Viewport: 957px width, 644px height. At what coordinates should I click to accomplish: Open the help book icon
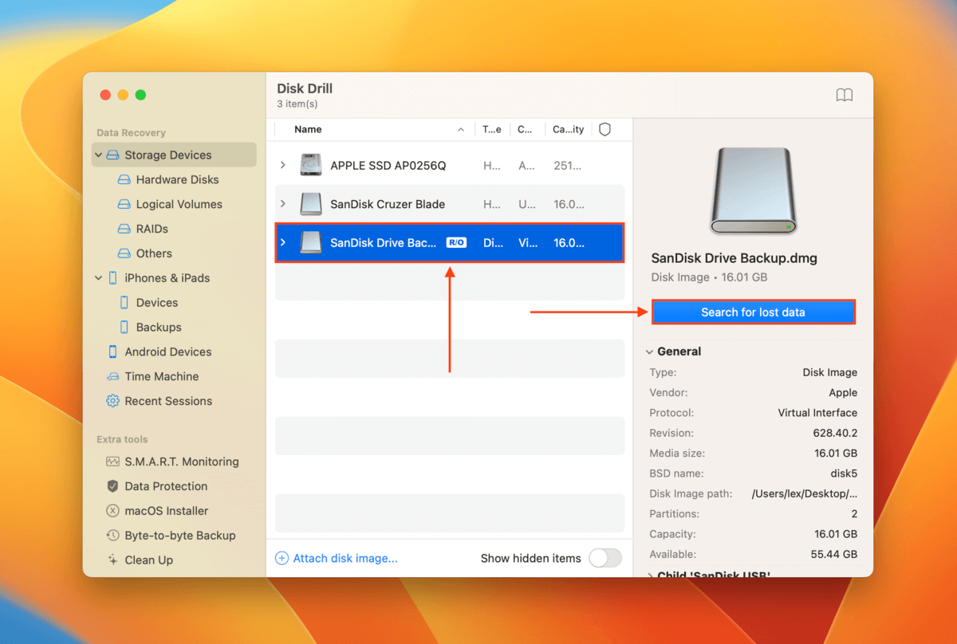(845, 96)
